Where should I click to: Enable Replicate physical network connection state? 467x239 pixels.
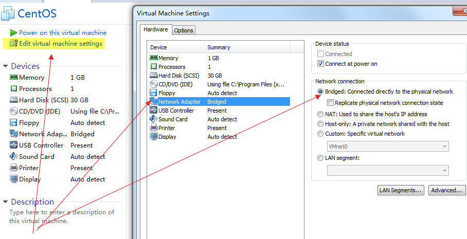pyautogui.click(x=330, y=103)
